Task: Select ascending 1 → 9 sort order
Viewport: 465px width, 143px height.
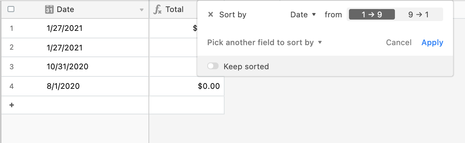Action: (x=372, y=15)
